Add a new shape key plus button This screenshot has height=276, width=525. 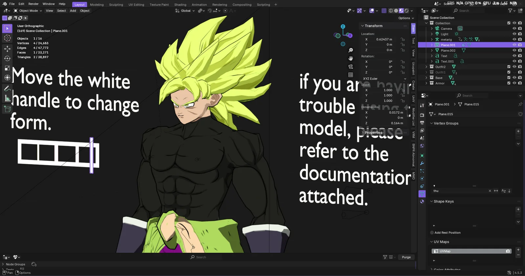[x=518, y=209]
